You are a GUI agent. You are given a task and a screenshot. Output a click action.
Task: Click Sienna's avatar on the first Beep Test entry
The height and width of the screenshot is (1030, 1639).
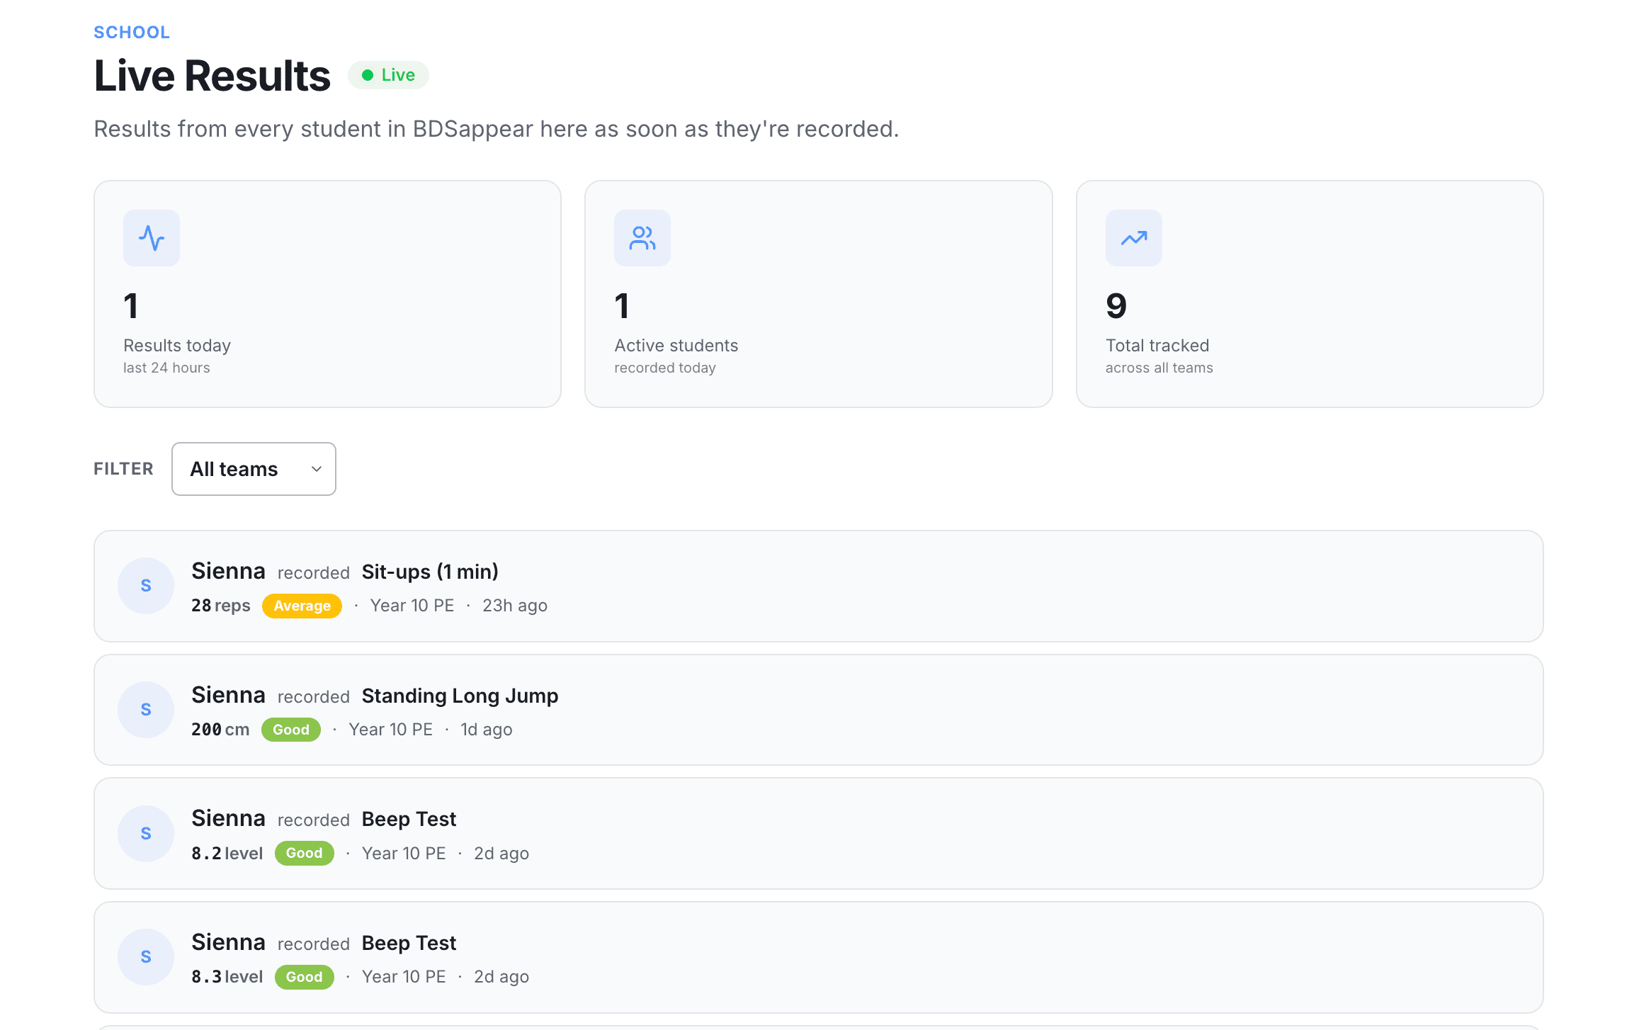tap(145, 834)
